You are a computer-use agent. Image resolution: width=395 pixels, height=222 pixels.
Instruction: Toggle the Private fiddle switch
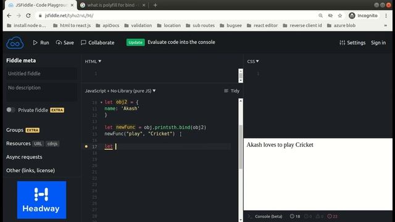(10, 110)
